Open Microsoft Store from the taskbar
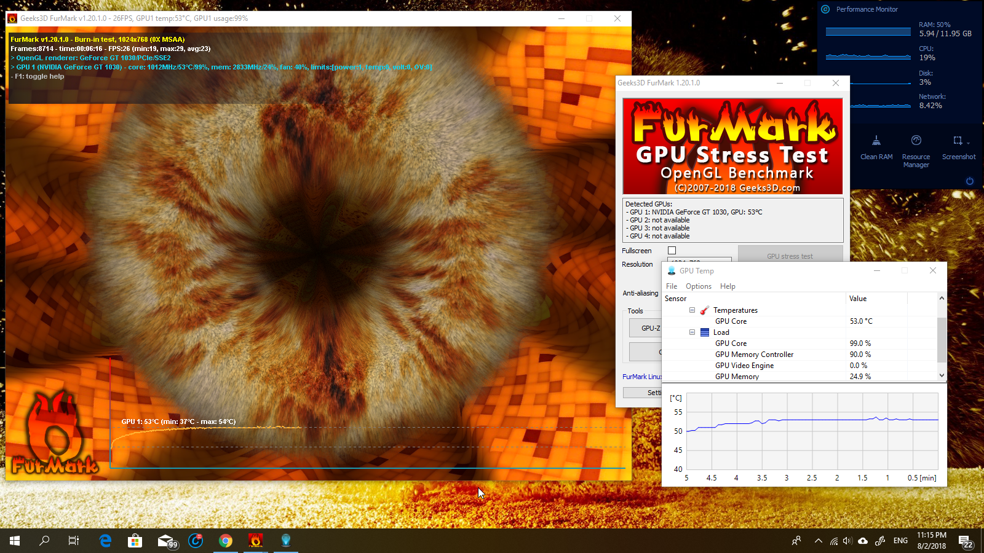 pyautogui.click(x=135, y=541)
